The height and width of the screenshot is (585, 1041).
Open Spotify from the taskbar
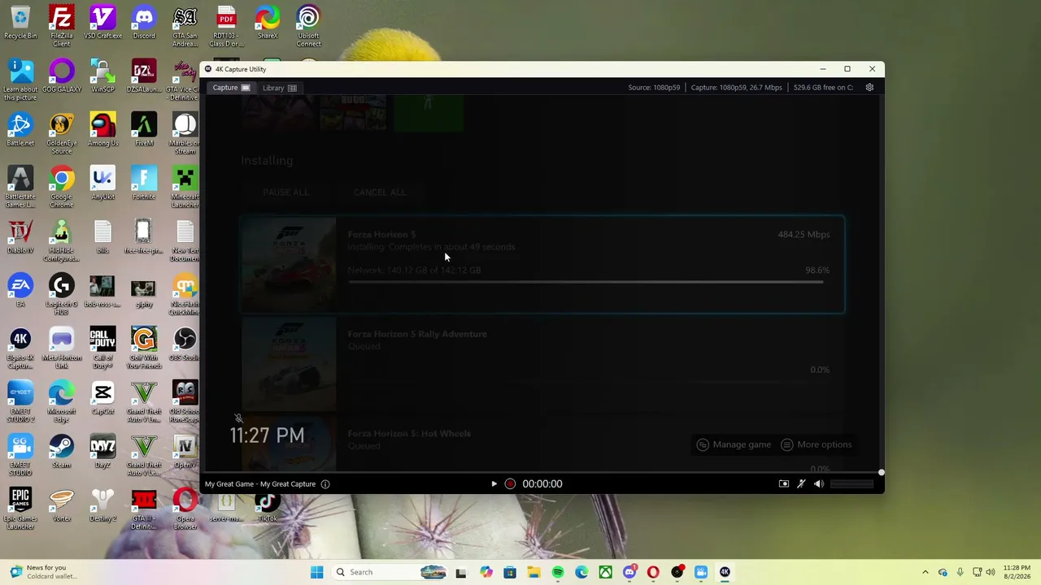point(558,572)
